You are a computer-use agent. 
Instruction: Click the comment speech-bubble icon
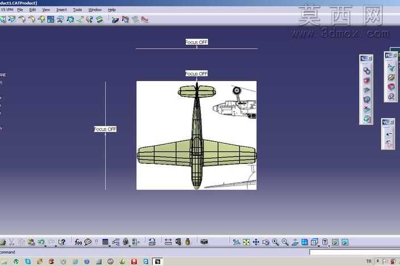tap(88, 242)
